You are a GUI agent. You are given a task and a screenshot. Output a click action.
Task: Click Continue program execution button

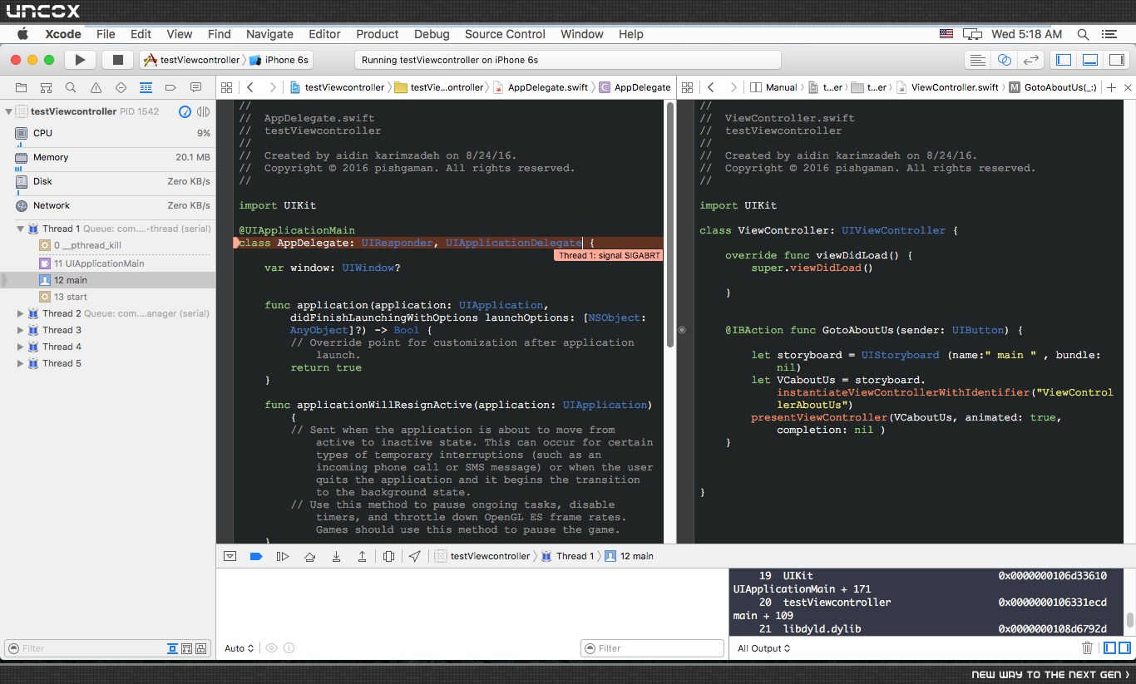(x=283, y=556)
